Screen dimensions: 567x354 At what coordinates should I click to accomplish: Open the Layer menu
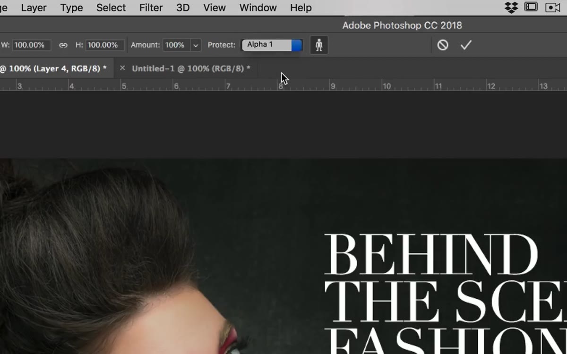[34, 8]
